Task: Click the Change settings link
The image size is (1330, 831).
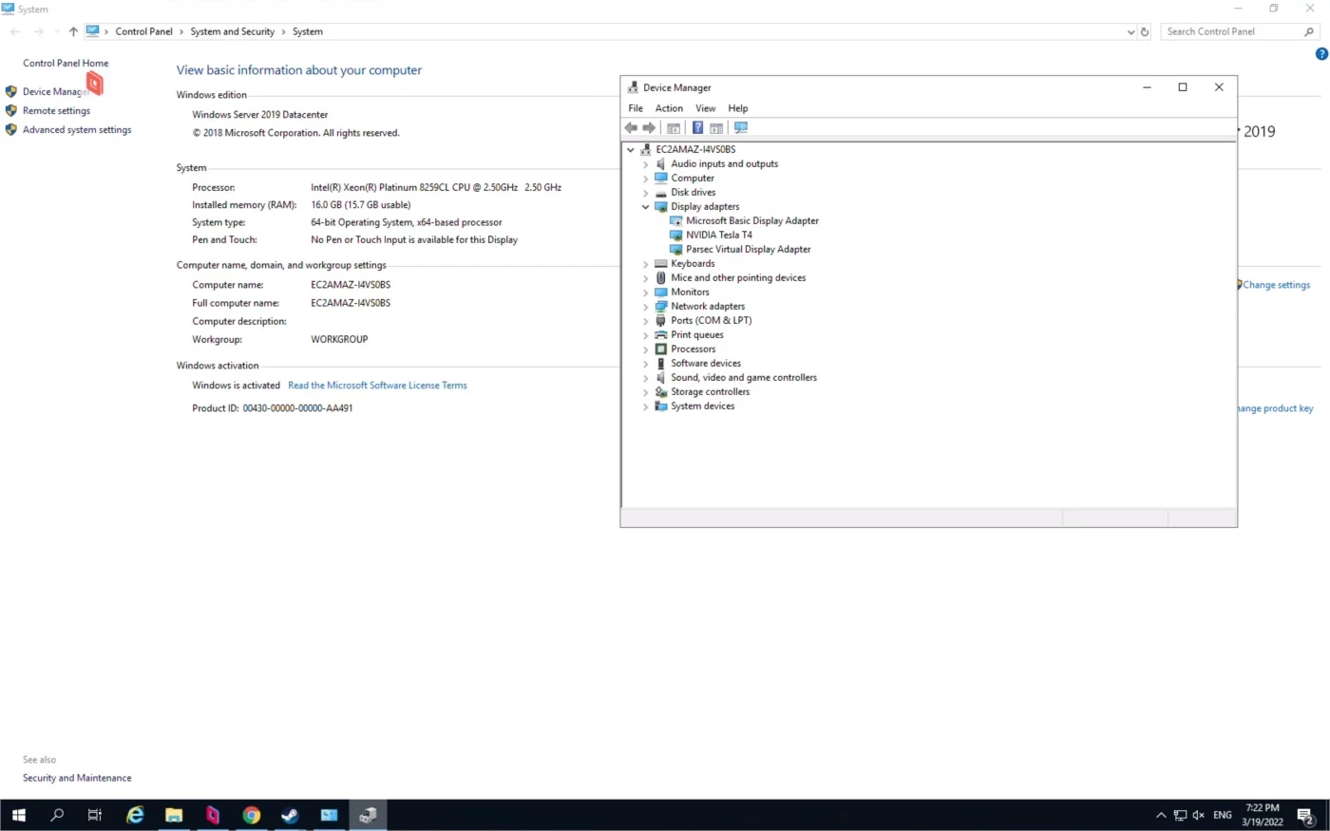Action: (1276, 285)
